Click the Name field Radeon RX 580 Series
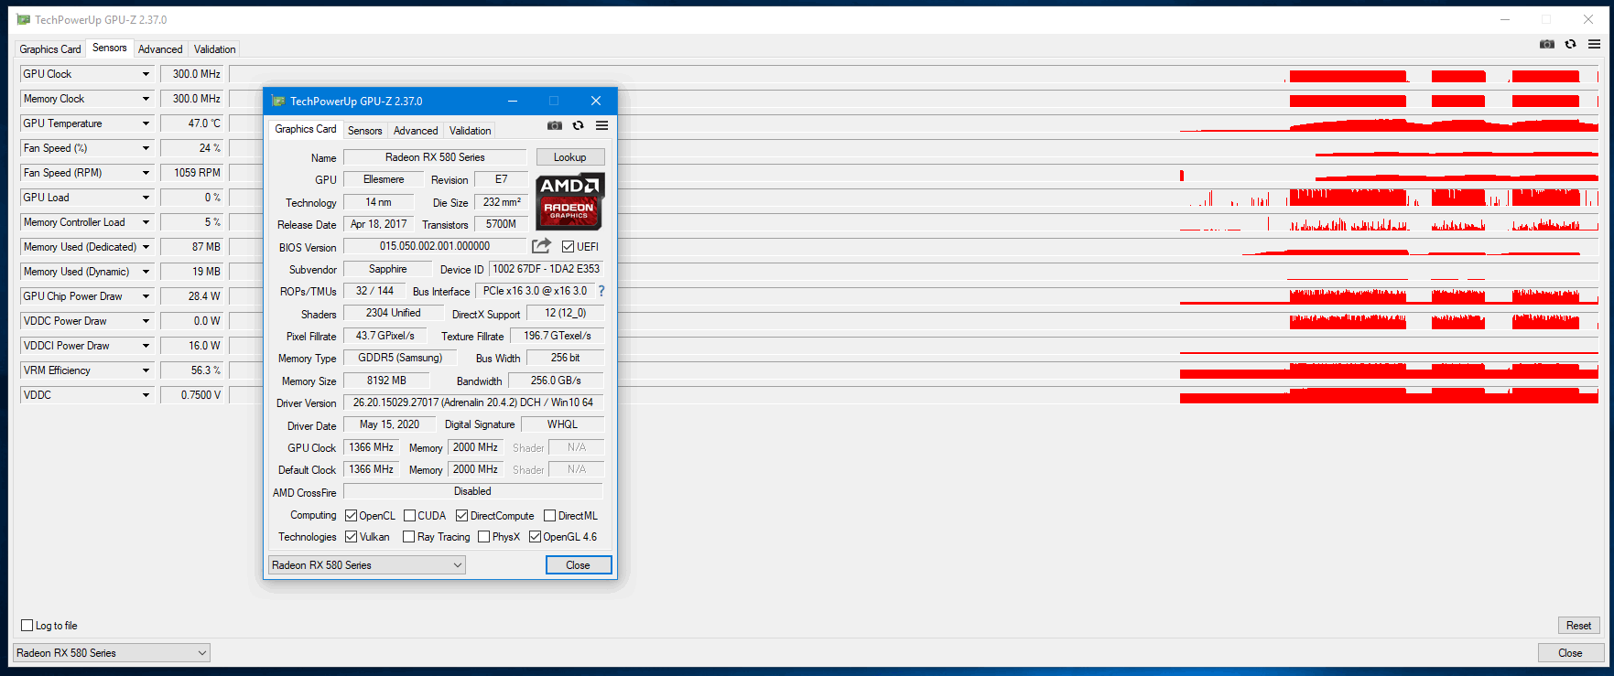 point(435,157)
